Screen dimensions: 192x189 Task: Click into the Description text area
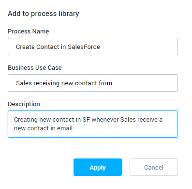click(93, 124)
